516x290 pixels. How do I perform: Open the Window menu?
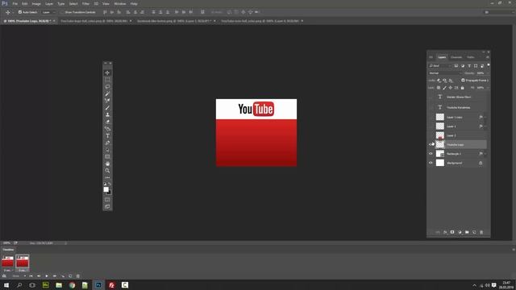pyautogui.click(x=120, y=3)
